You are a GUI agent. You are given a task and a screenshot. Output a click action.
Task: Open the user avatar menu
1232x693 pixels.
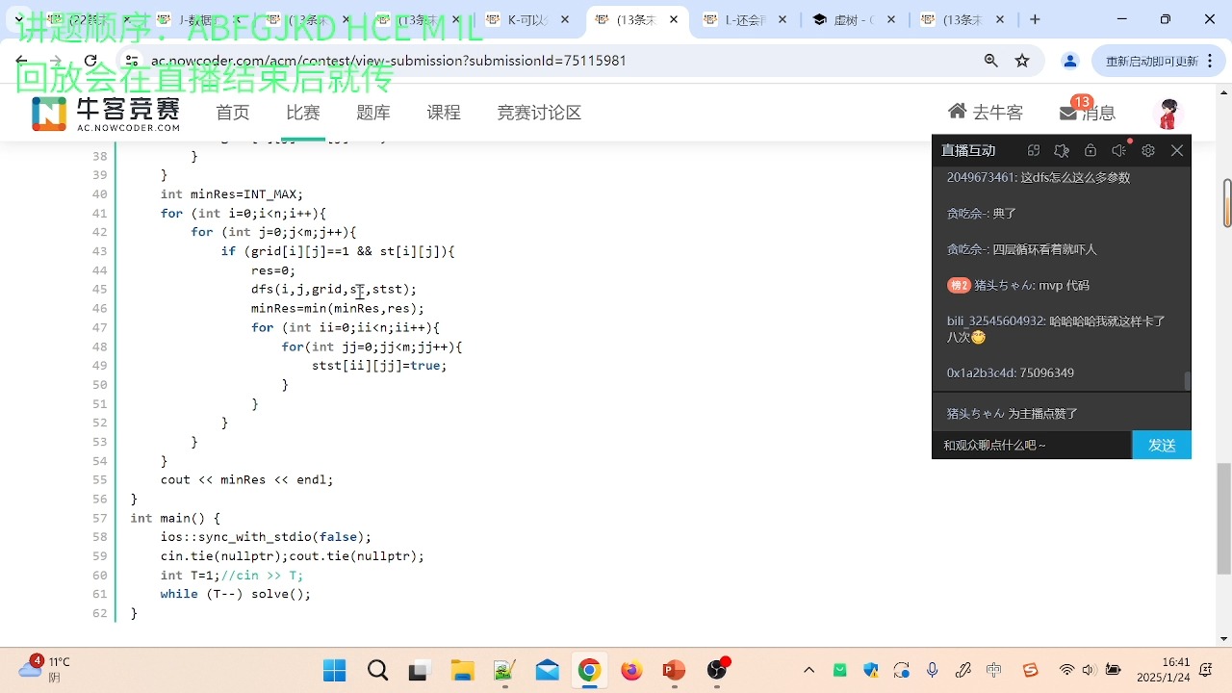coord(1168,113)
